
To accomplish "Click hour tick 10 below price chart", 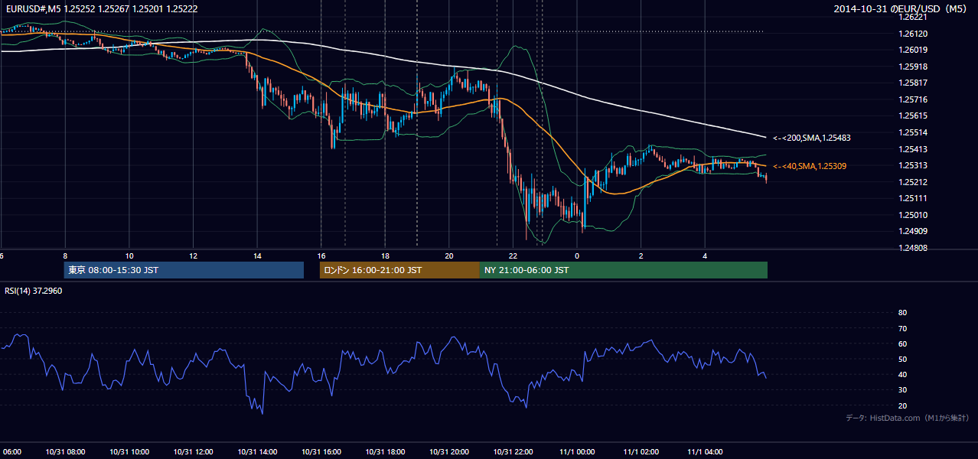I will point(129,256).
